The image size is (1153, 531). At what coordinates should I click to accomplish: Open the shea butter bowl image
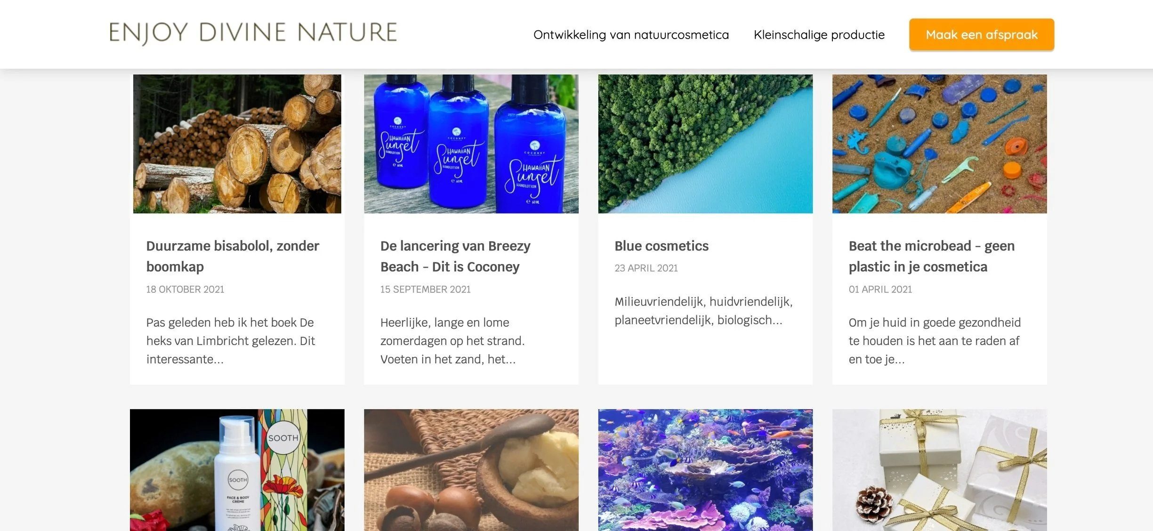(471, 470)
